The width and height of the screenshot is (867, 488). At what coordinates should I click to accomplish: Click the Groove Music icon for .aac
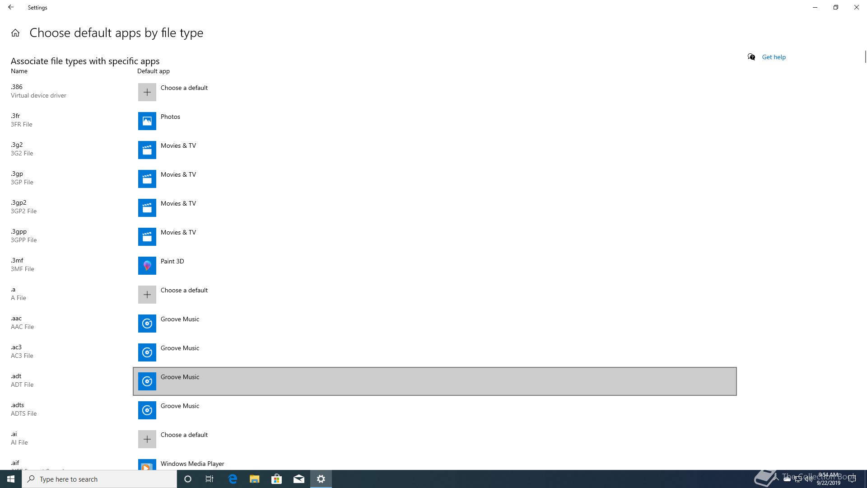147,324
